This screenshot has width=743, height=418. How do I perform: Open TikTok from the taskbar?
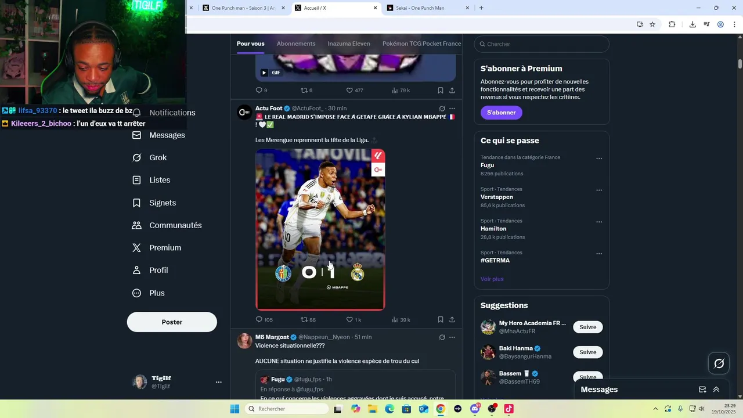click(x=509, y=409)
